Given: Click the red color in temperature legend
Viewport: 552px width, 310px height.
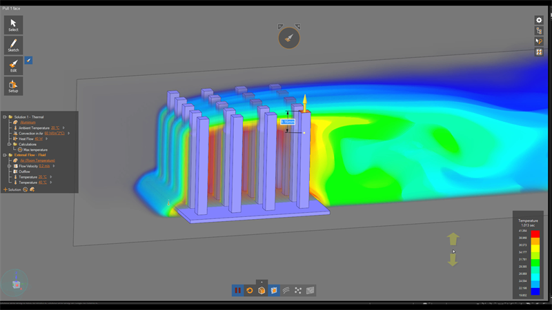Looking at the screenshot, I should click(535, 235).
